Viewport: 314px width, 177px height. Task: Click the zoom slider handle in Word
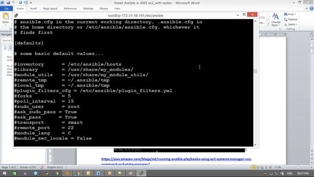click(298, 167)
